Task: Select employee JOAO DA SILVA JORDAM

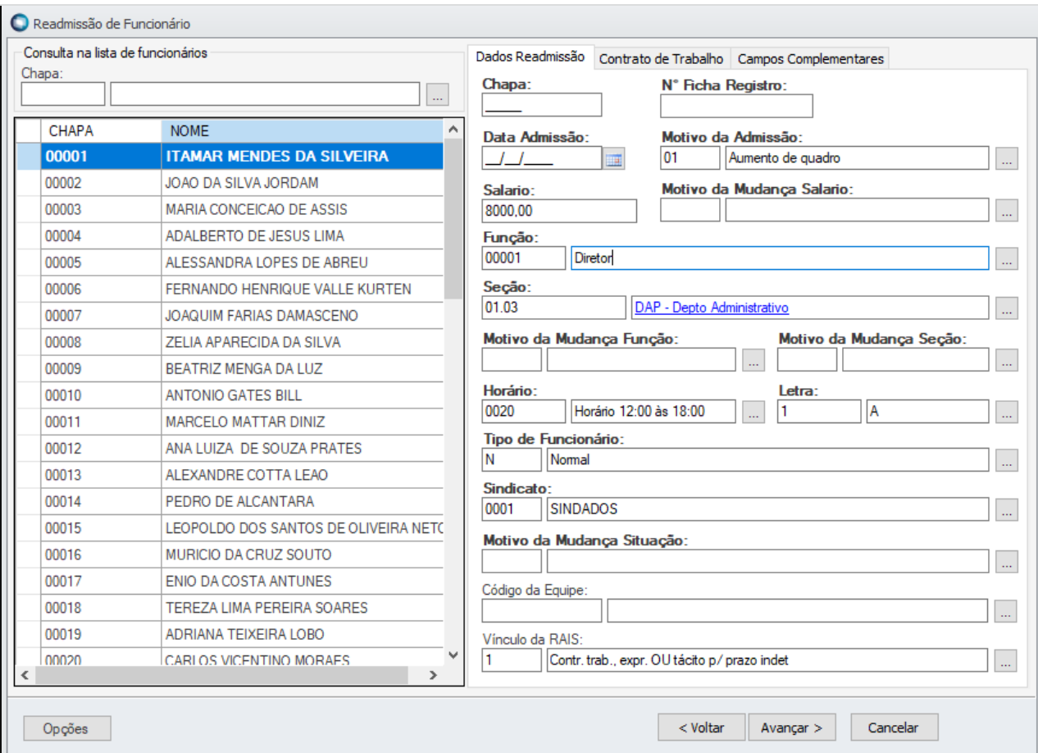Action: coord(242,183)
